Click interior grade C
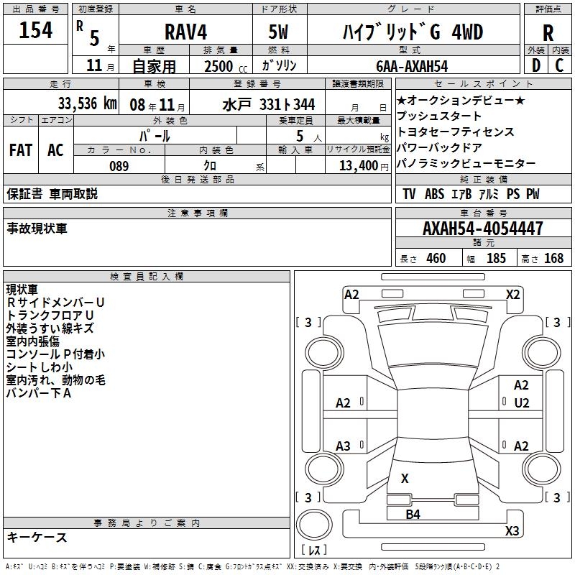 point(559,65)
